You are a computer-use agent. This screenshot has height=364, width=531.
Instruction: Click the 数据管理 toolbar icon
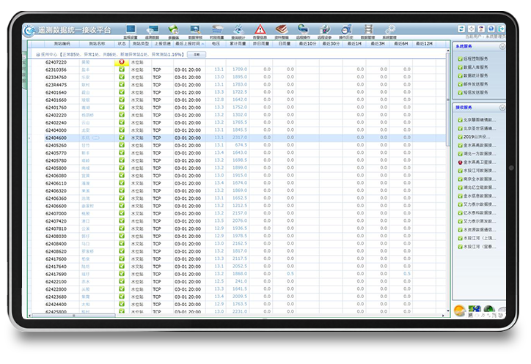click(368, 29)
